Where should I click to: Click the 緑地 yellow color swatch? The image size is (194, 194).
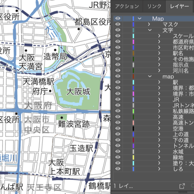133,157
